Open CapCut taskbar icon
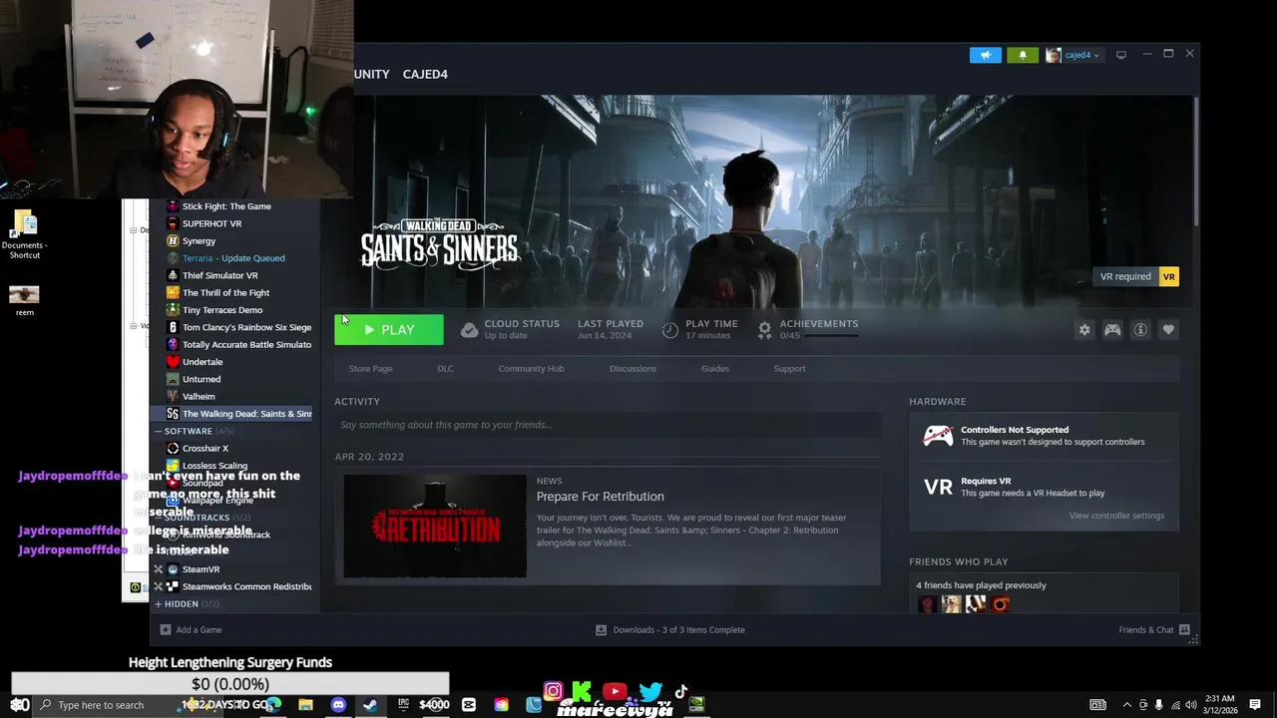Image resolution: width=1277 pixels, height=718 pixels. pyautogui.click(x=469, y=705)
